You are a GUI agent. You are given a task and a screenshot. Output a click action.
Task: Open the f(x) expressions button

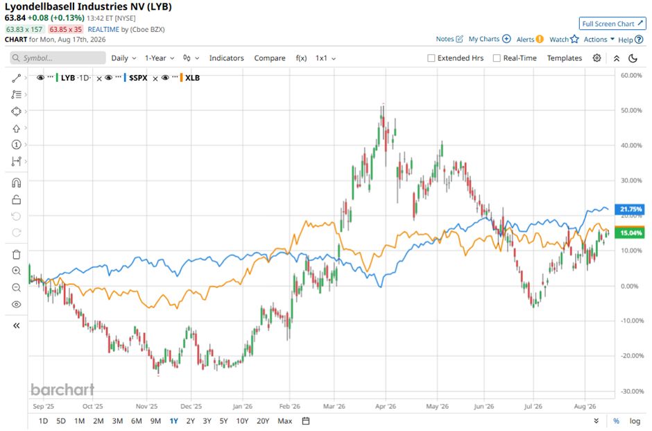coord(301,58)
